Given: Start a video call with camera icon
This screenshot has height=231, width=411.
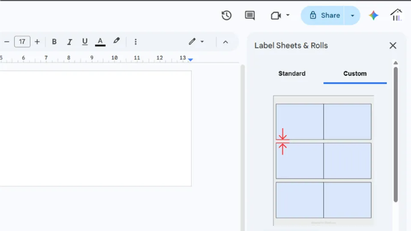Looking at the screenshot, I should (276, 16).
